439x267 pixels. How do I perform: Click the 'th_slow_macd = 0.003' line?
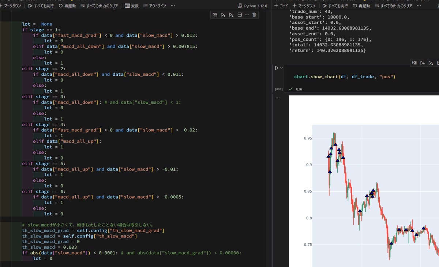(x=49, y=247)
